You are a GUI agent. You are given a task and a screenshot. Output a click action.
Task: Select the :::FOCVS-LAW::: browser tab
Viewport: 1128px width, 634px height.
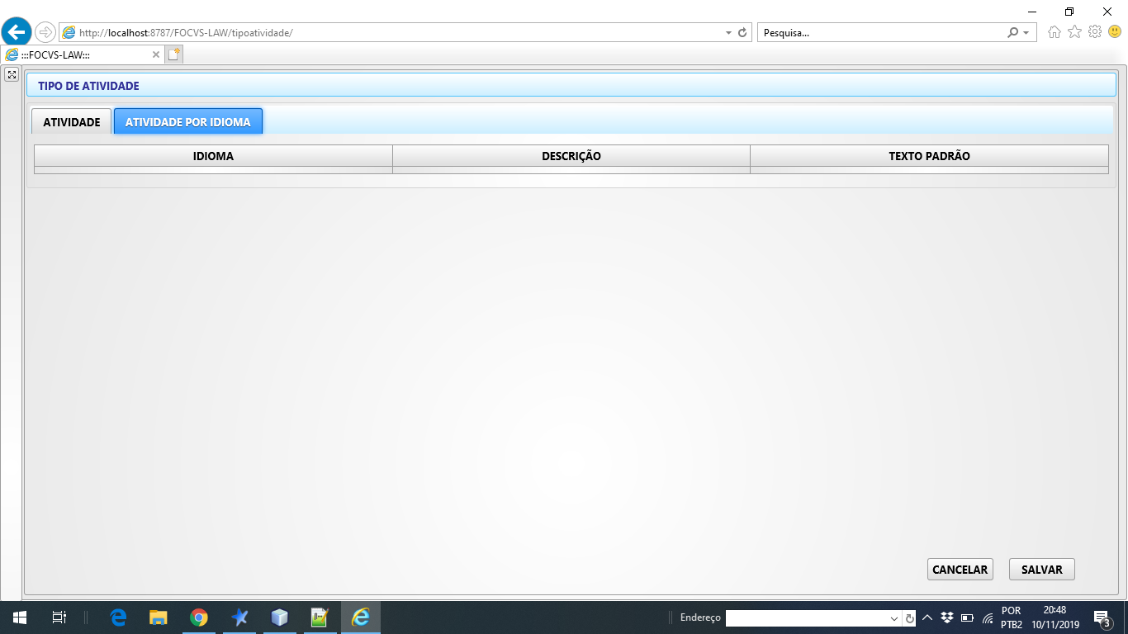[83, 54]
